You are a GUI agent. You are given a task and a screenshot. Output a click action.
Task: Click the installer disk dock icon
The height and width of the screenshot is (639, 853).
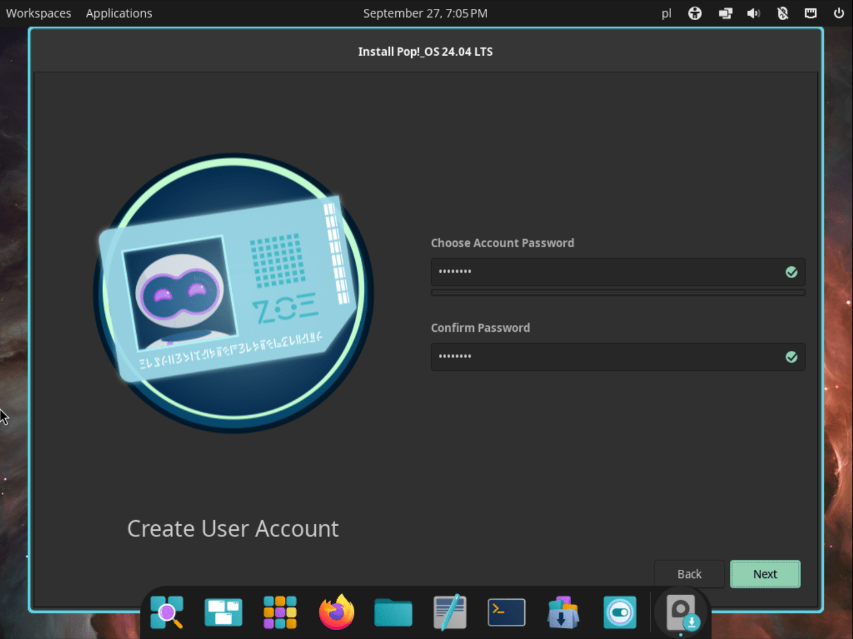point(682,614)
